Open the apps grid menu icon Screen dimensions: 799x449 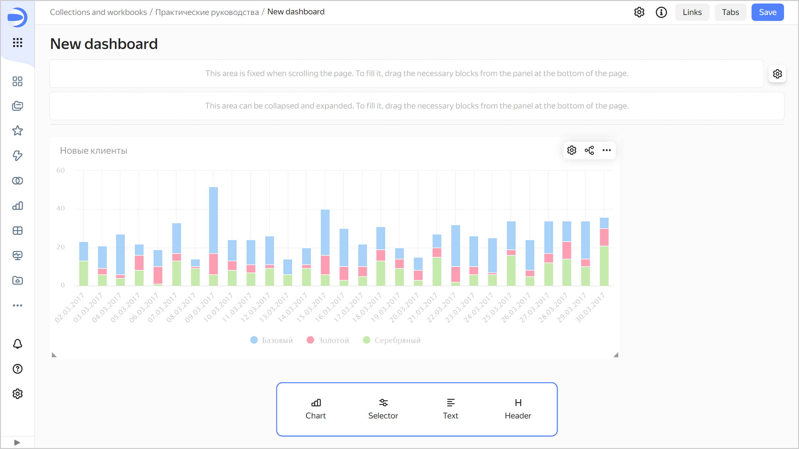17,42
